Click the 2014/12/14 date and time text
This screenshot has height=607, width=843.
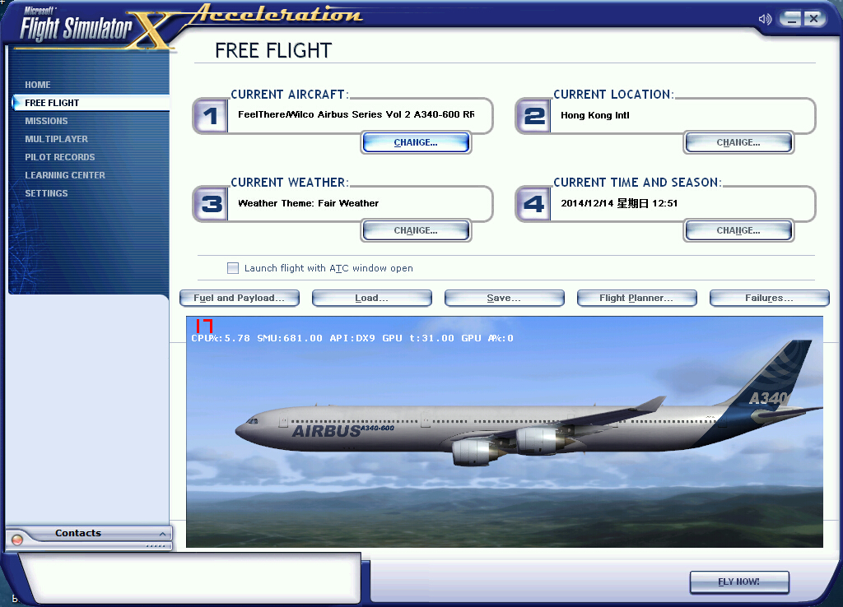(619, 203)
